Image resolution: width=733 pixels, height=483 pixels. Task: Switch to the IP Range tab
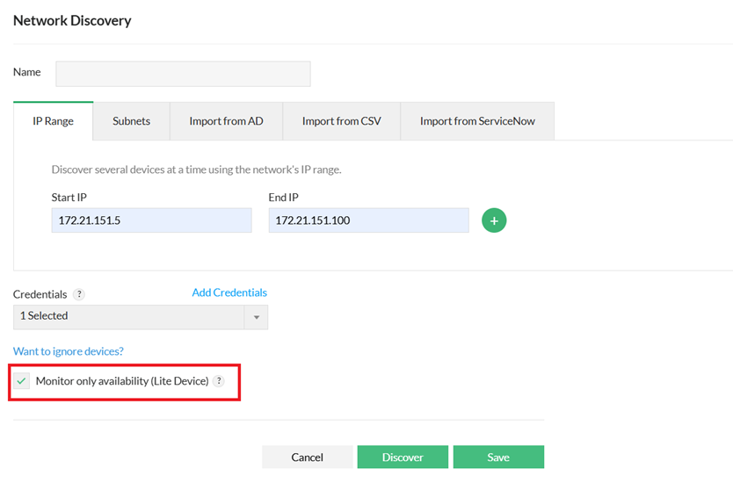pos(54,121)
